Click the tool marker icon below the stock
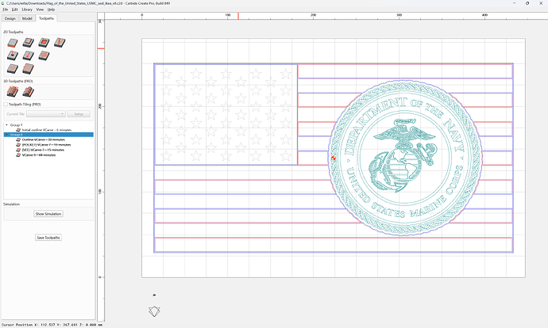Screen dimensions: 548x328 click(x=154, y=311)
